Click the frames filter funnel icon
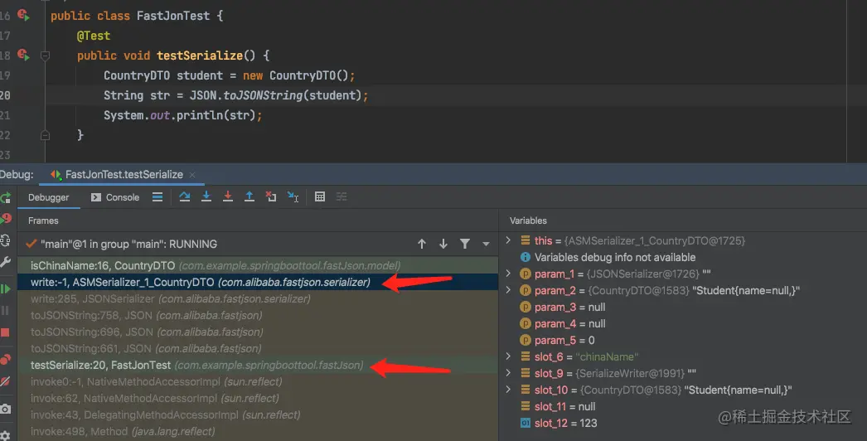 tap(465, 244)
